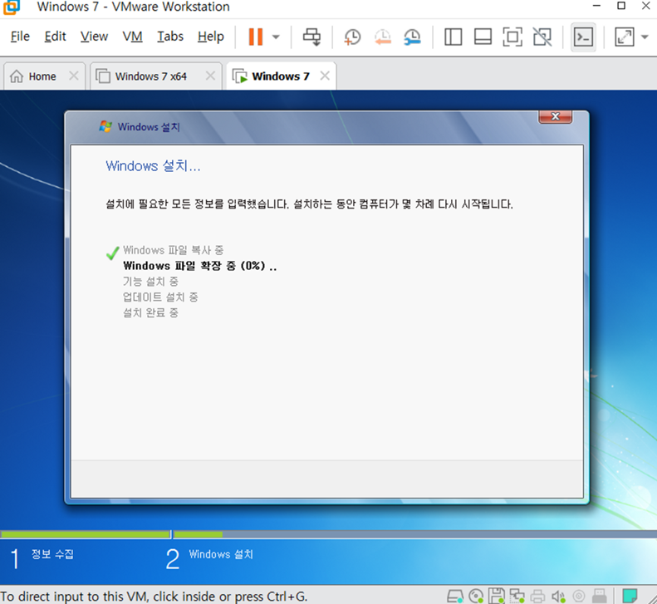Image resolution: width=657 pixels, height=604 pixels.
Task: Open the VM menu
Action: click(132, 37)
